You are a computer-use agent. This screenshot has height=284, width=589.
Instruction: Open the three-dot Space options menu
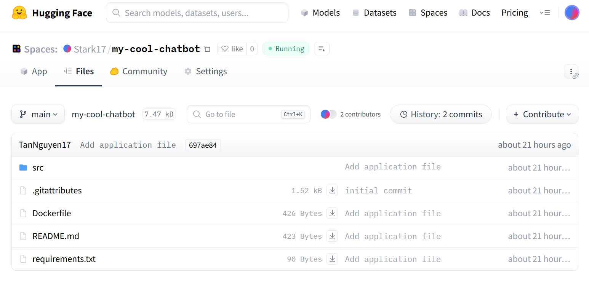(571, 71)
